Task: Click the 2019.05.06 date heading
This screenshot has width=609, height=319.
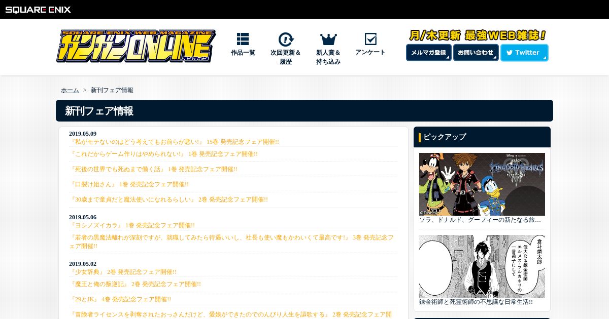Action: point(83,217)
